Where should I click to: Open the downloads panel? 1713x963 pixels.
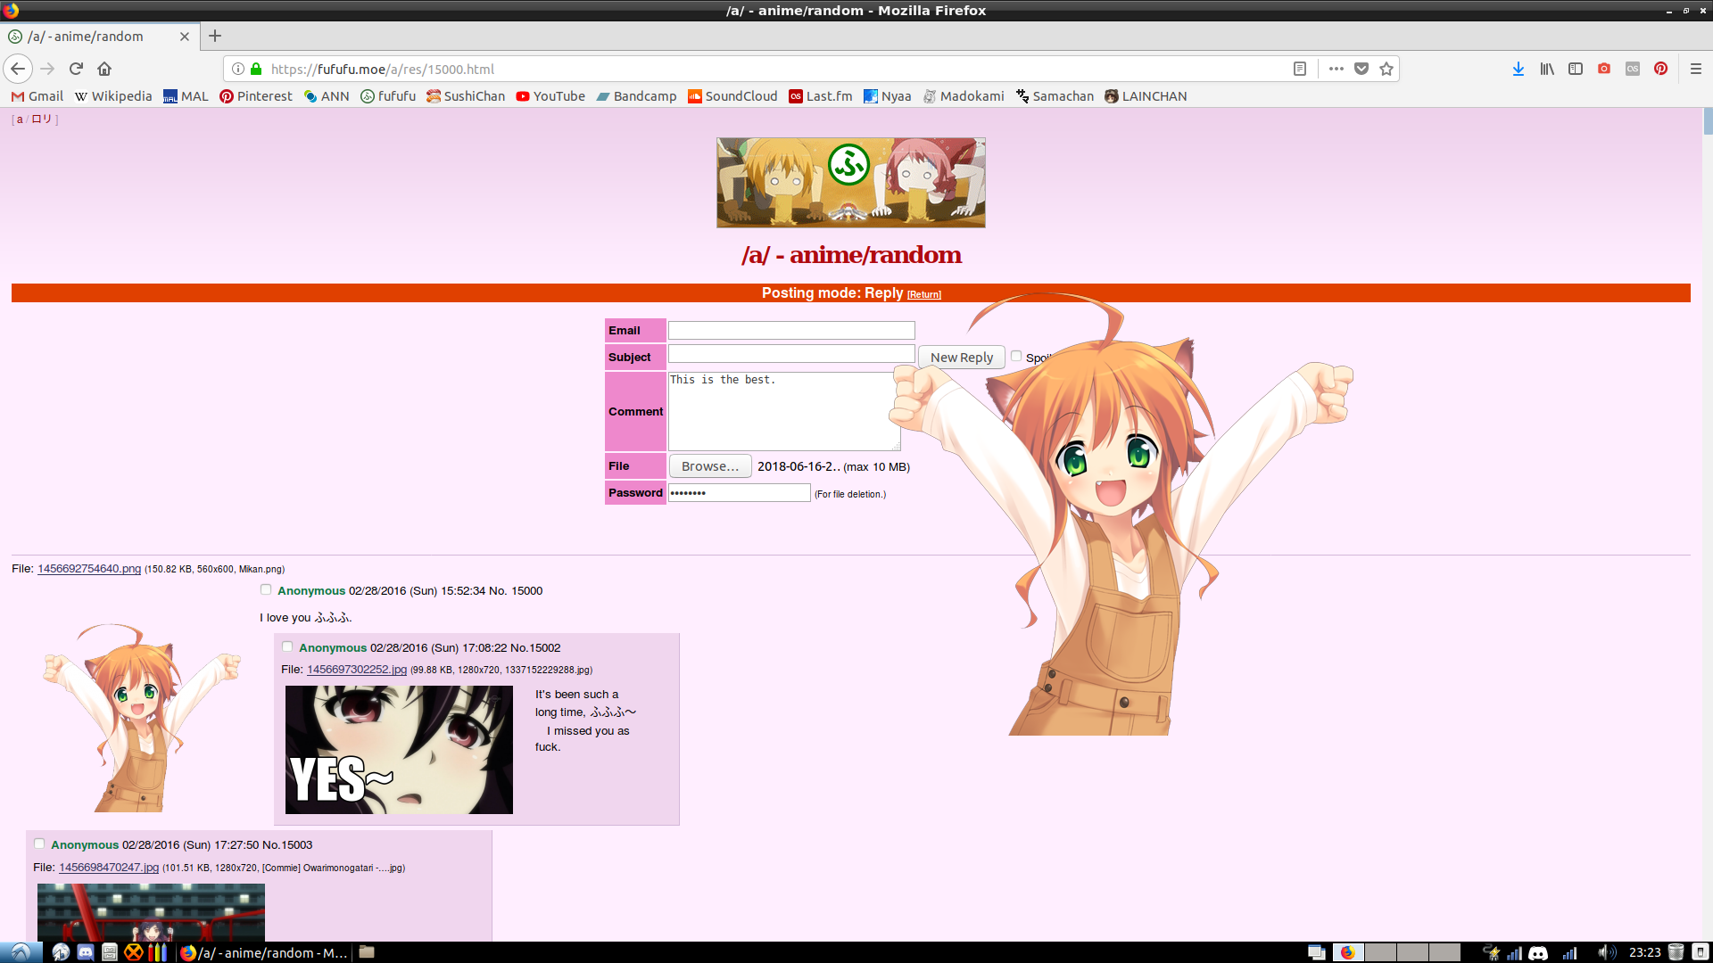pyautogui.click(x=1519, y=69)
